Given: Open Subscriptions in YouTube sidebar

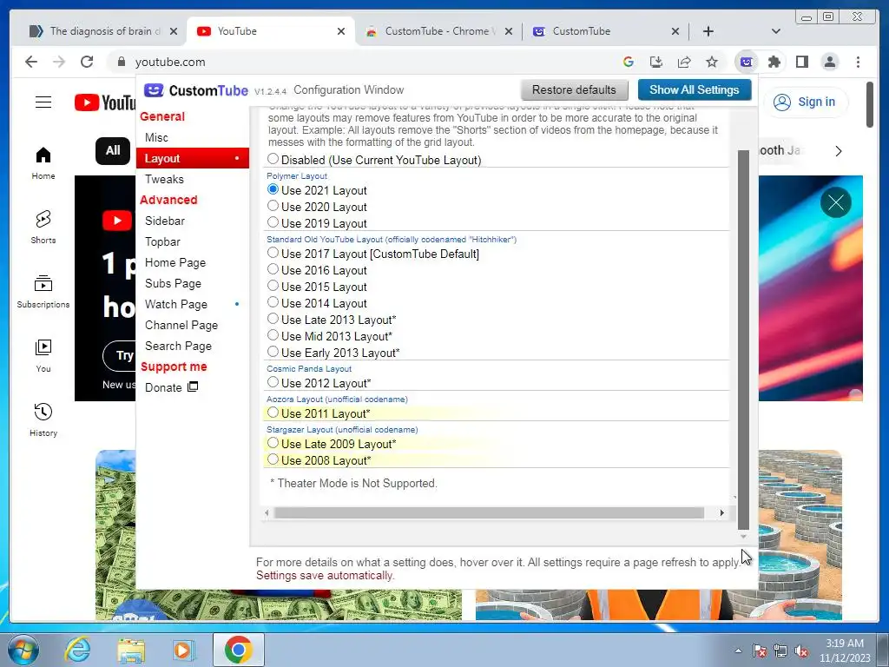Looking at the screenshot, I should [x=43, y=292].
